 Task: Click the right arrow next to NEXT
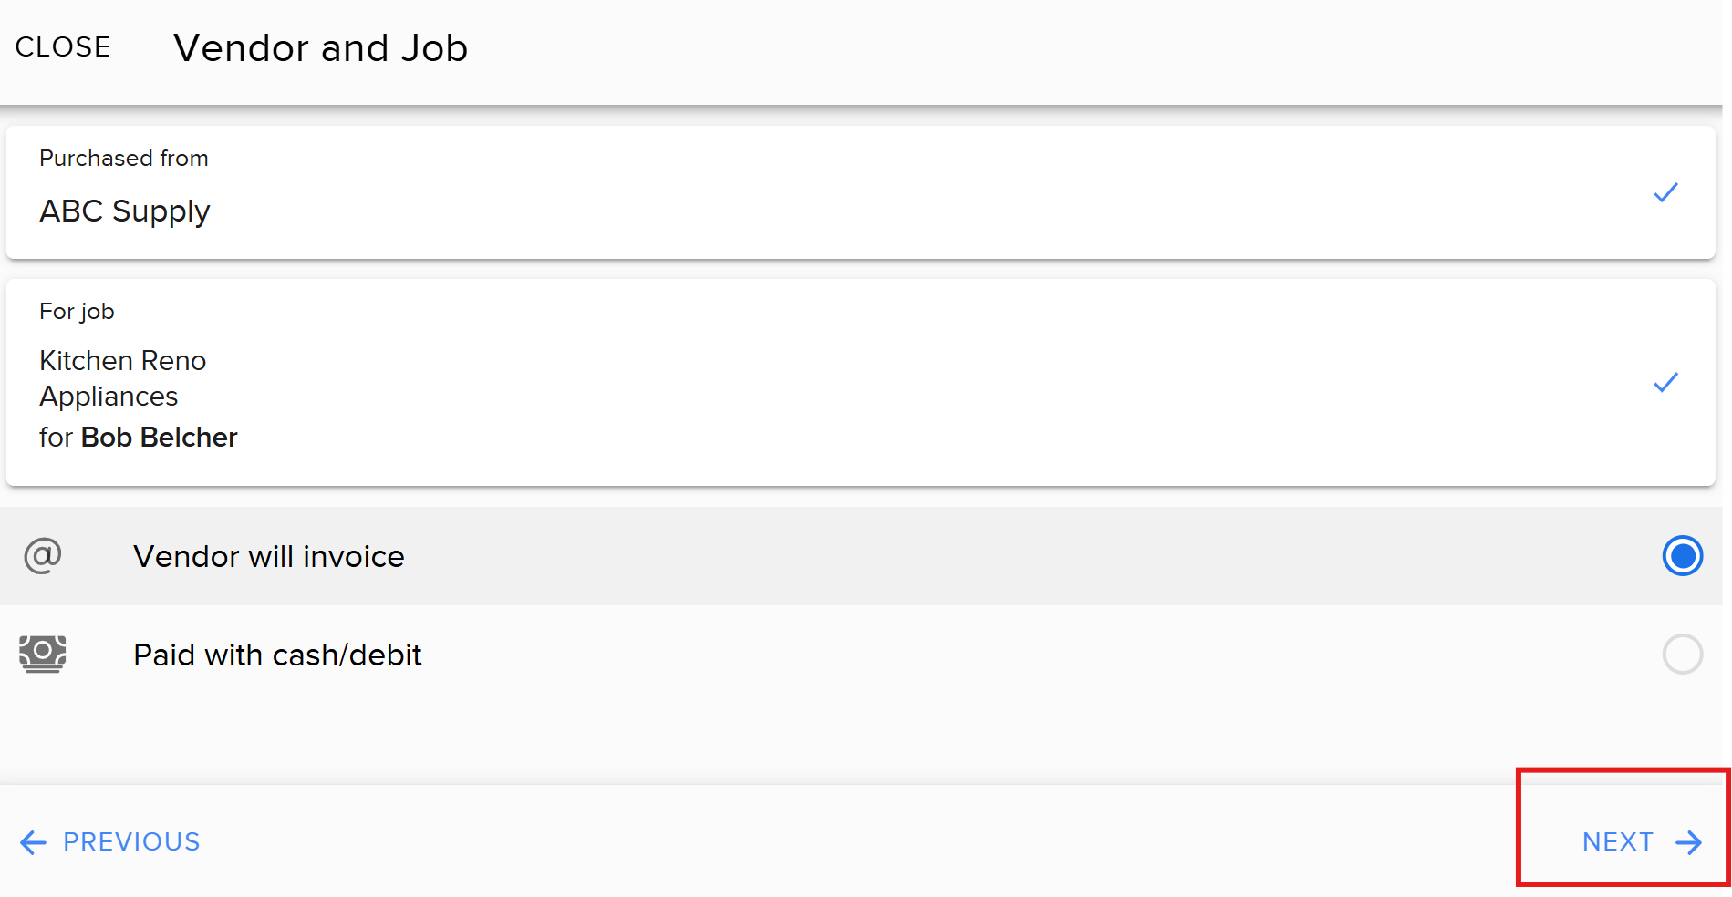[x=1685, y=842]
